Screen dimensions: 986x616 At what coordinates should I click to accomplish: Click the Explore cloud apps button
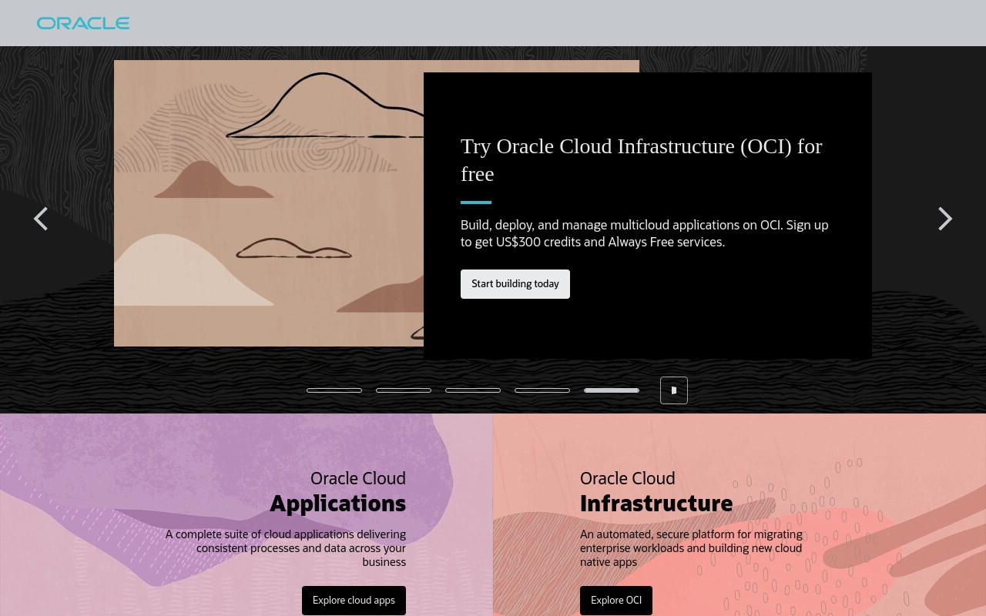tap(354, 601)
